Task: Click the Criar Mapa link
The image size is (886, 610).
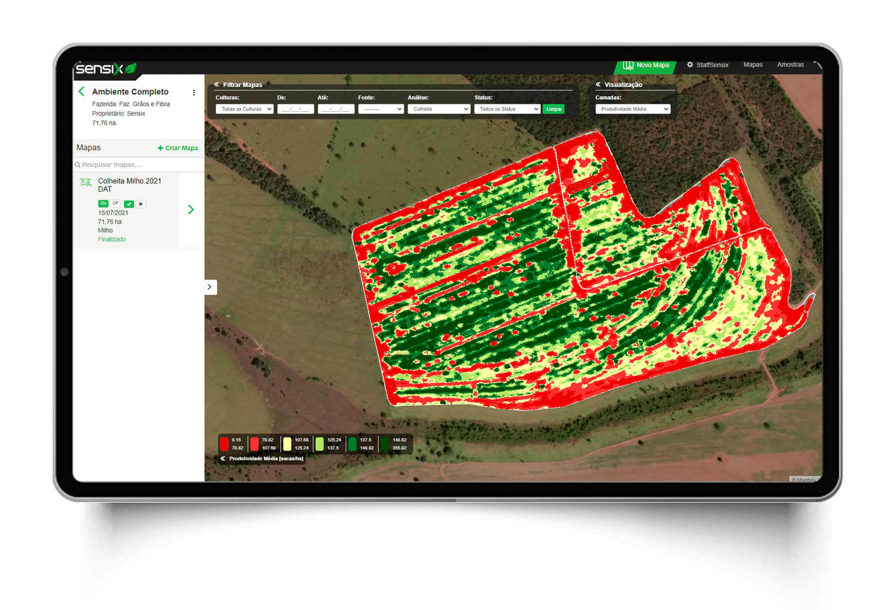Action: tap(178, 148)
